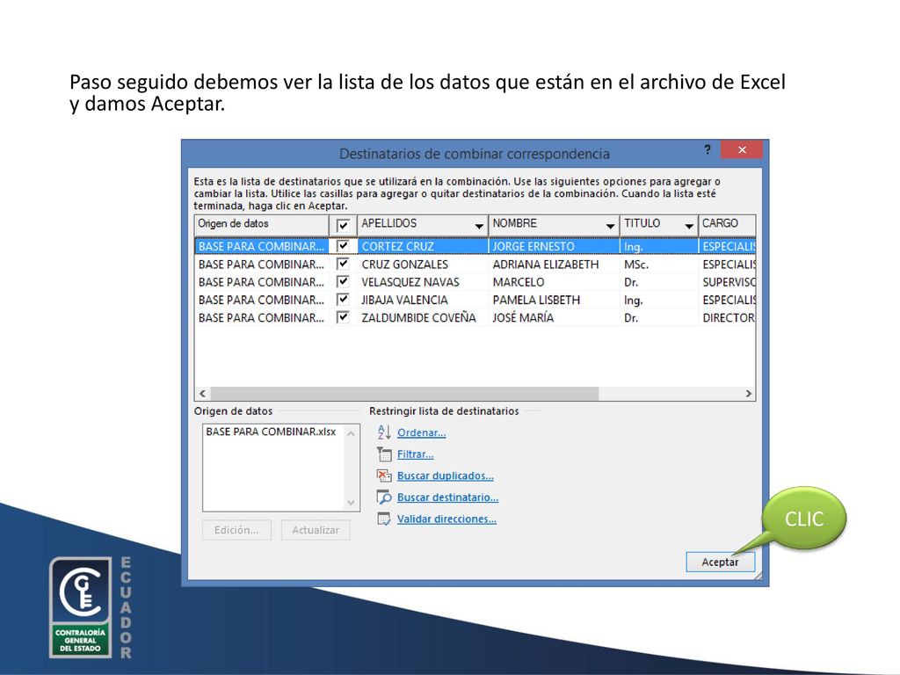
Task: Click the SUPERVISO cargo cell
Action: tap(728, 282)
